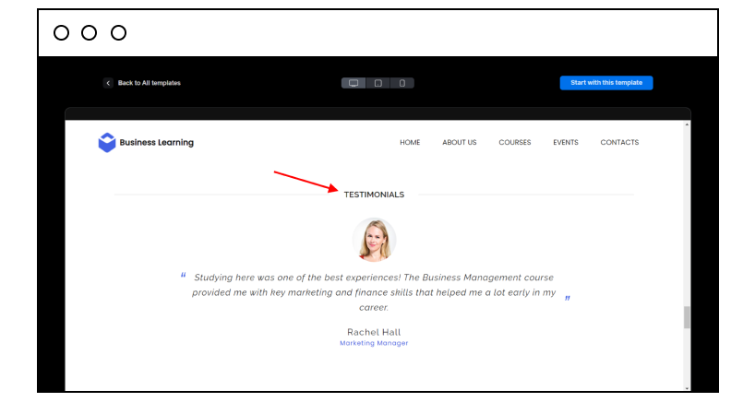This screenshot has height=402, width=755.
Task: Click the TESTIMONIALS heading
Action: [374, 195]
